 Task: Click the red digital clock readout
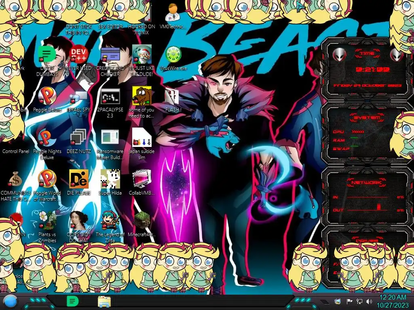click(x=373, y=69)
